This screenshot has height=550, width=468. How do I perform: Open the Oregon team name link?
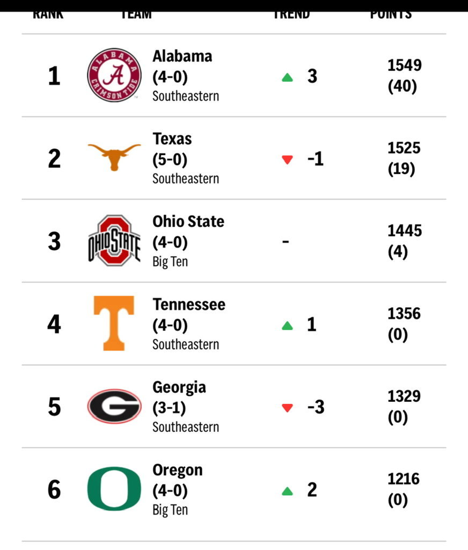click(x=178, y=471)
